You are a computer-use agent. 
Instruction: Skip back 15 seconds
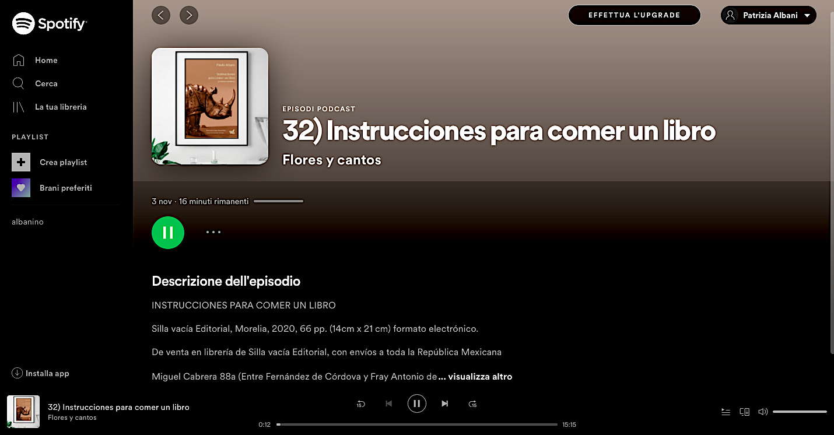tap(360, 404)
